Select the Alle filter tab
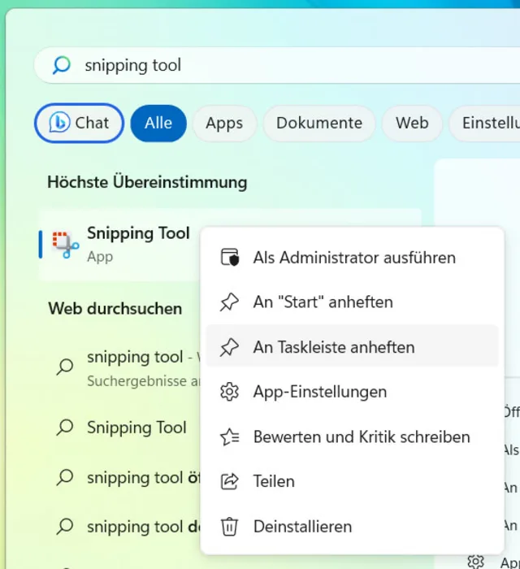This screenshot has width=520, height=569. (x=158, y=124)
